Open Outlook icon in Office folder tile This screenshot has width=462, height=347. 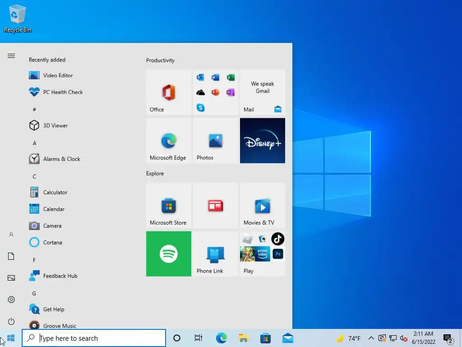point(200,77)
